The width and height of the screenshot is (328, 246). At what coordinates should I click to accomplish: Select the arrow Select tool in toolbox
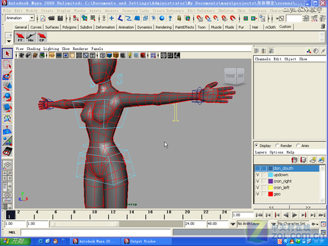click(7, 54)
